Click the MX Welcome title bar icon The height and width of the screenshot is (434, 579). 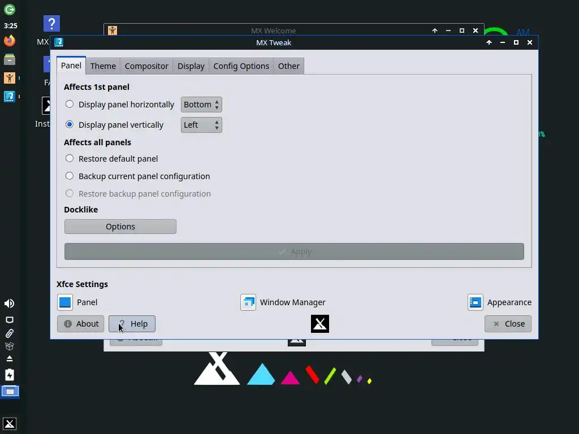tap(113, 31)
